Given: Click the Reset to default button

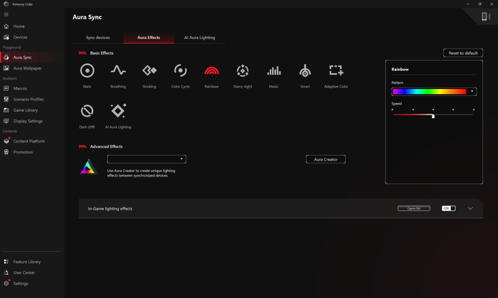Looking at the screenshot, I should [463, 53].
